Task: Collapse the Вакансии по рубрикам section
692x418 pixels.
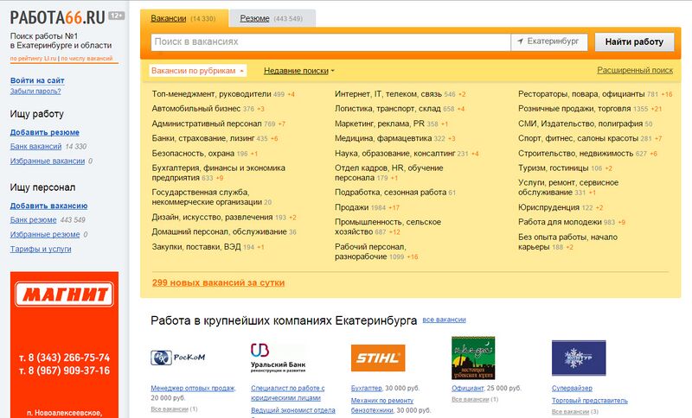Action: coord(197,71)
